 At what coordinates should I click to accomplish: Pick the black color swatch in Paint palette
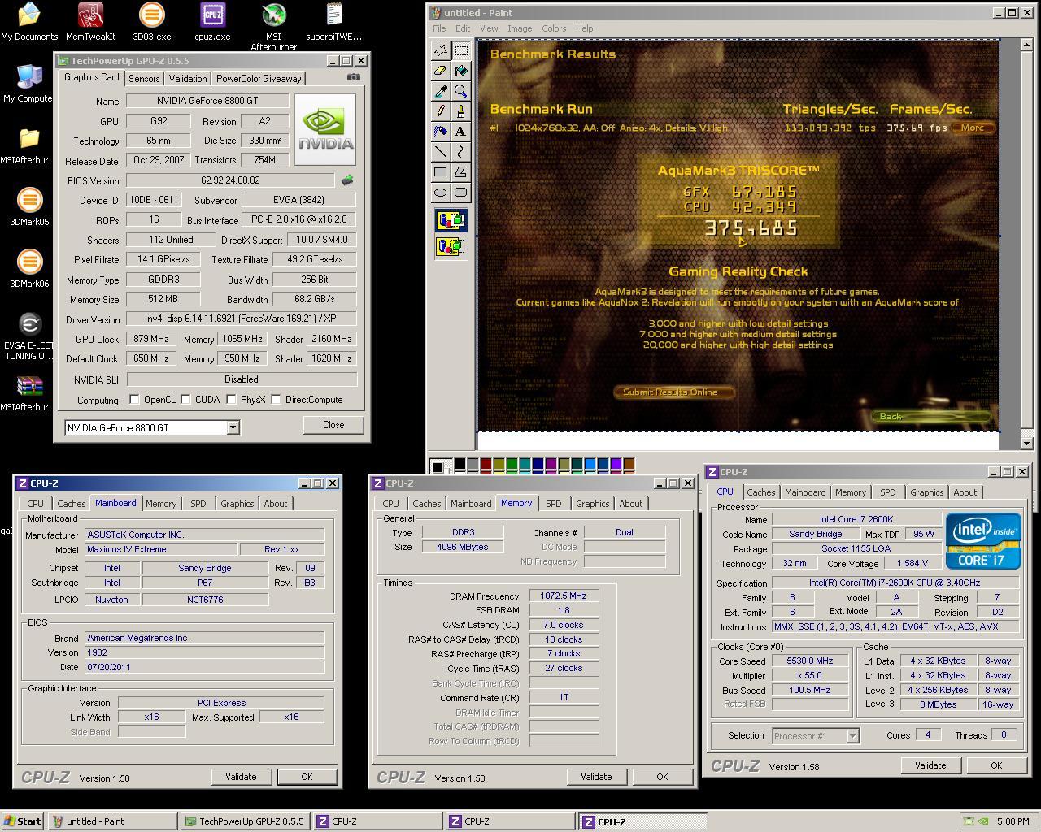460,463
